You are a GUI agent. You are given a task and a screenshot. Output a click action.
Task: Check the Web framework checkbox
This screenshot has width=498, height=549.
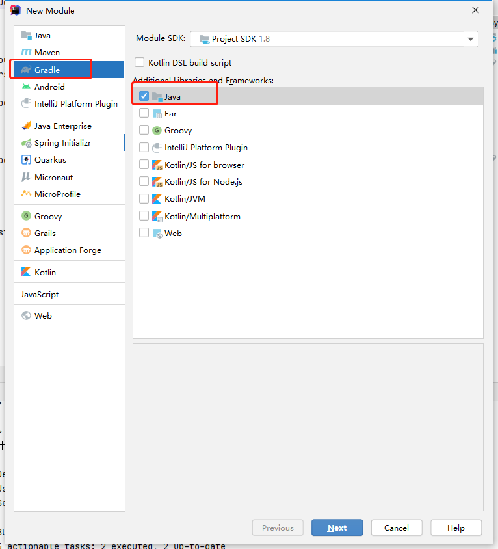tap(144, 232)
